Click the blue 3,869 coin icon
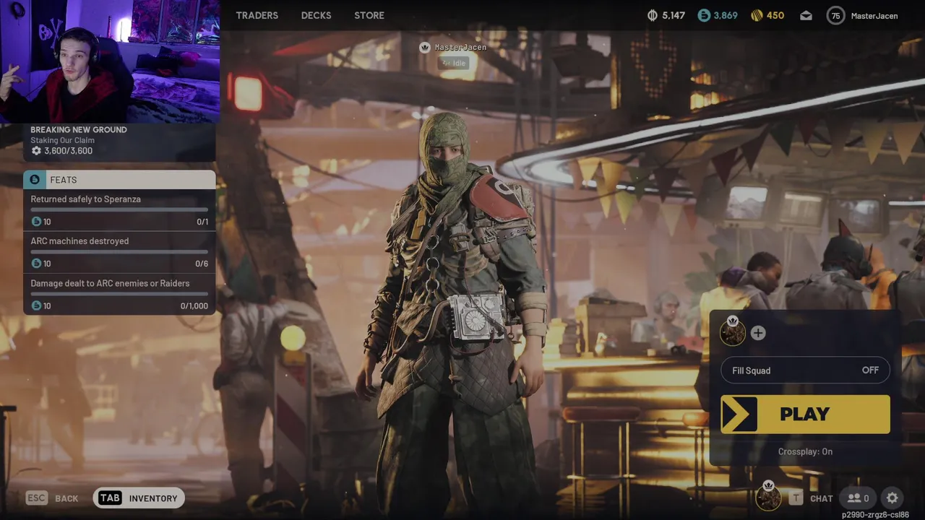This screenshot has height=520, width=925. [704, 15]
